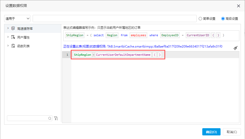
Task: Click the where keyword in the example
Action: (154, 35)
